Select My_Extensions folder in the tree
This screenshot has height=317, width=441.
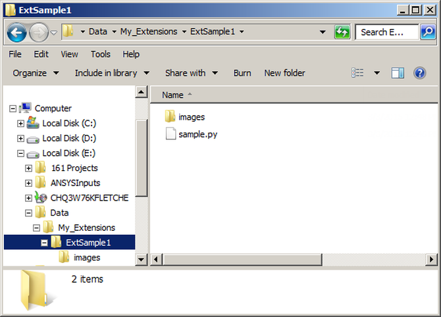(87, 228)
